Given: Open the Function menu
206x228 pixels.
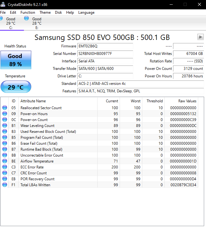Looking at the screenshot, I should (28, 12).
